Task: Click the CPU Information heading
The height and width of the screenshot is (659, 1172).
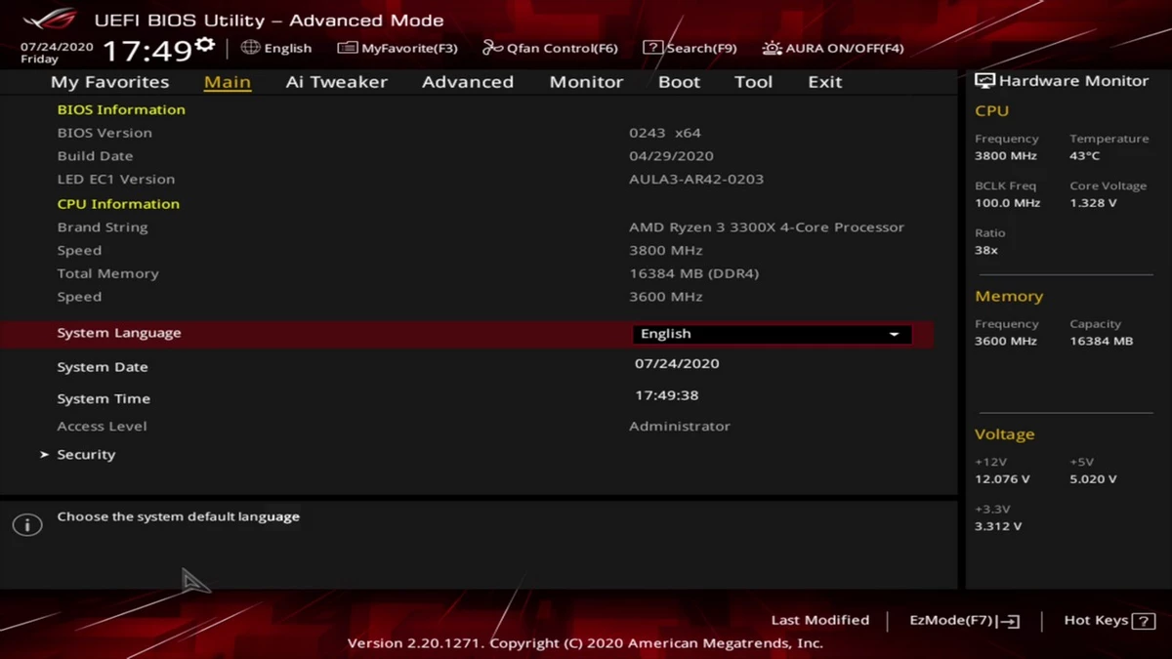Action: (118, 204)
